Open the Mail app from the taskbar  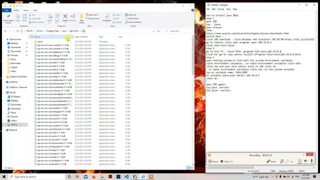[86, 176]
